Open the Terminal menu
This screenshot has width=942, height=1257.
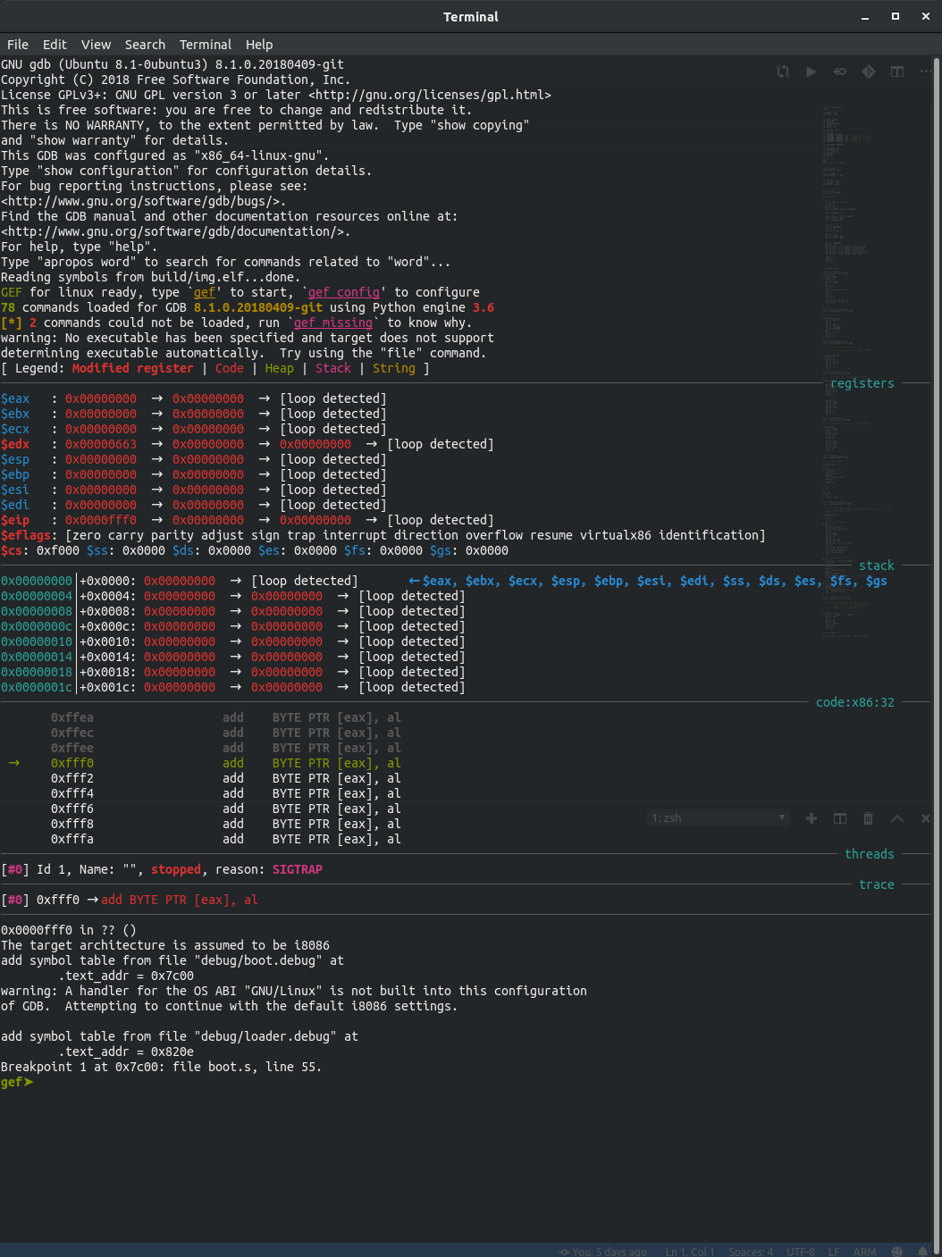pyautogui.click(x=205, y=45)
